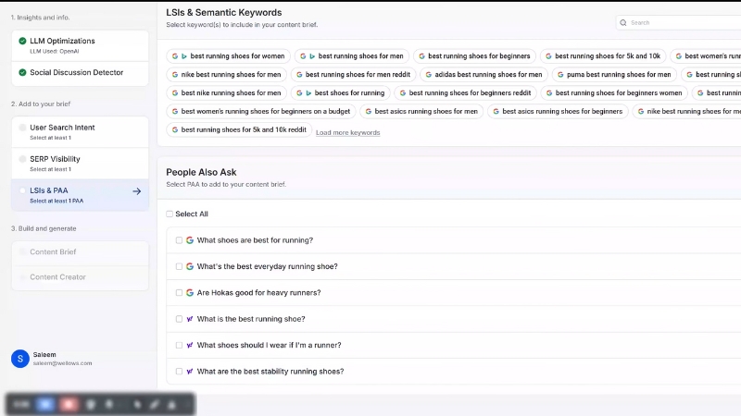
Task: Click 'Select at least 1 PAA' hint text
Action: [57, 201]
